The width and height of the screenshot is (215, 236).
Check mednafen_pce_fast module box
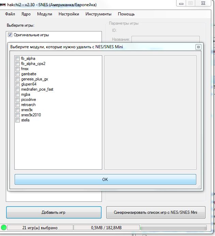point(17,89)
